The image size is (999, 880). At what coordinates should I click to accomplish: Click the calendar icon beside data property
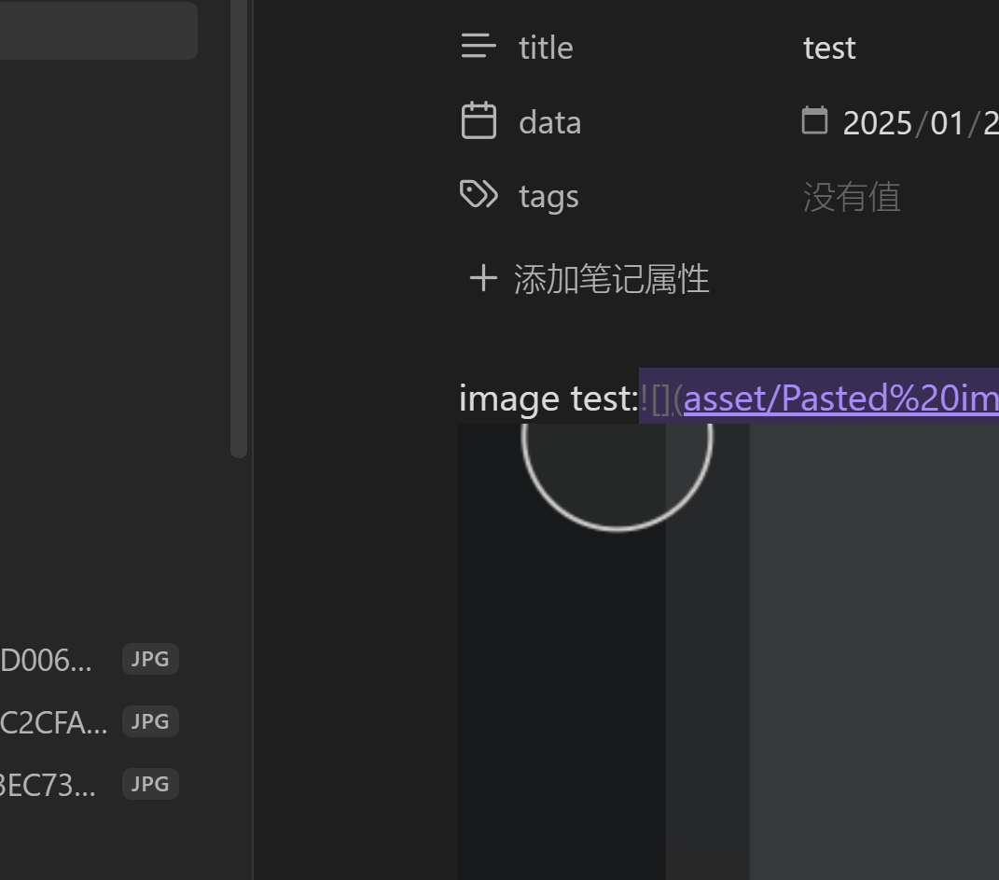479,121
